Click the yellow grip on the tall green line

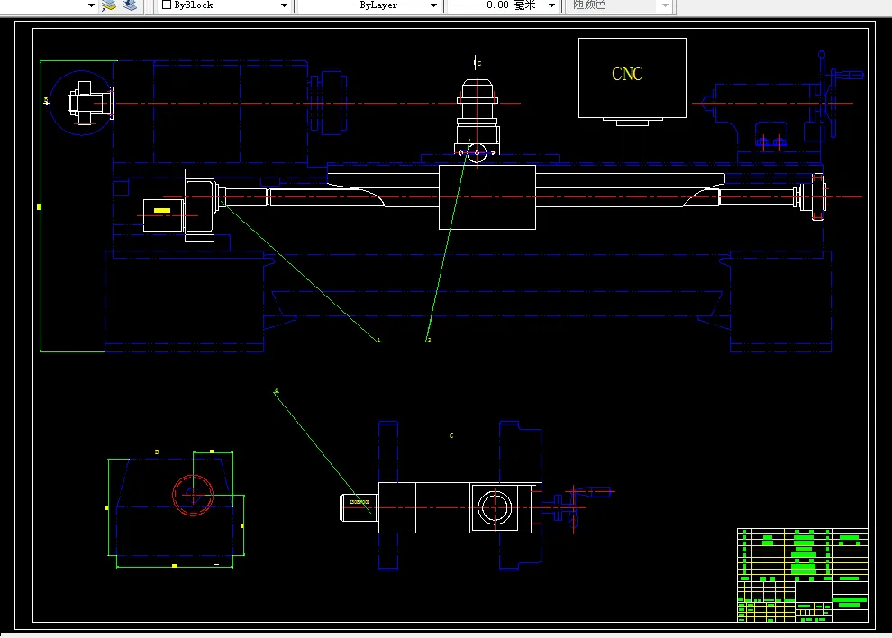coord(39,206)
